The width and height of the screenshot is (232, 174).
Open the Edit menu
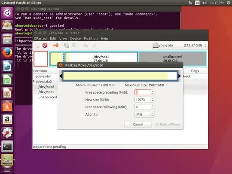click(x=53, y=39)
